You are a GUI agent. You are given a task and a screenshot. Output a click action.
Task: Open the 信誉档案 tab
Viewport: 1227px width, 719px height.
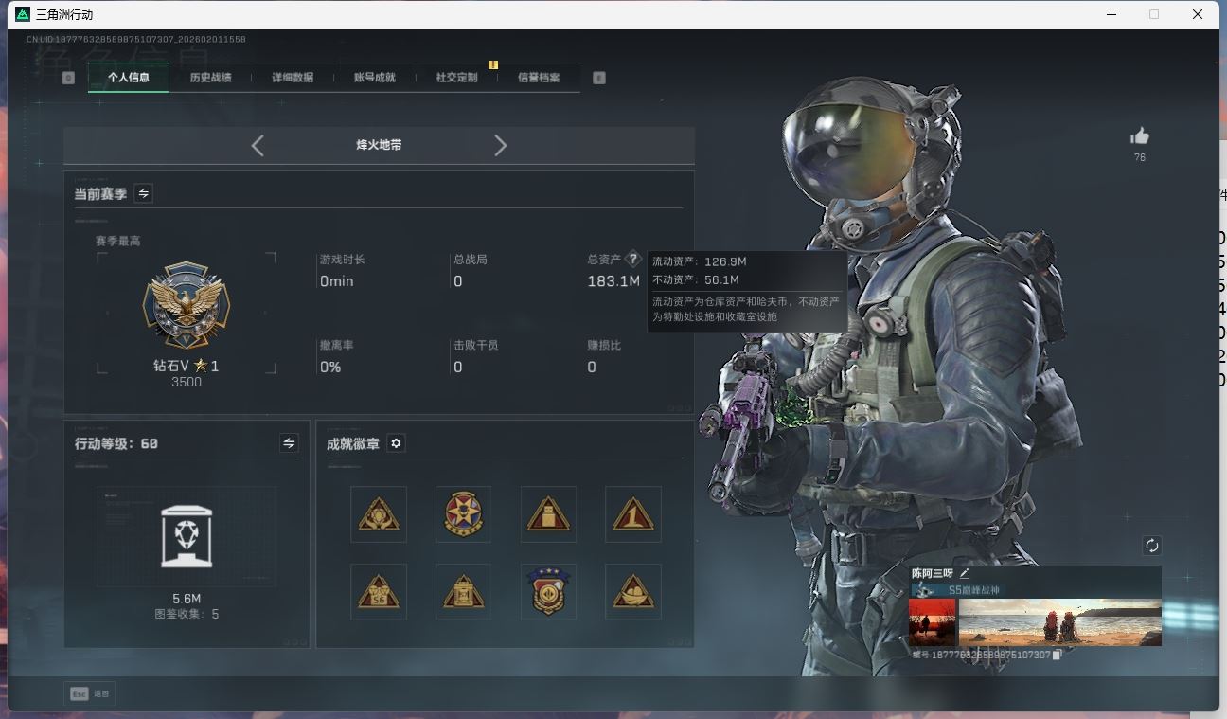pos(538,78)
